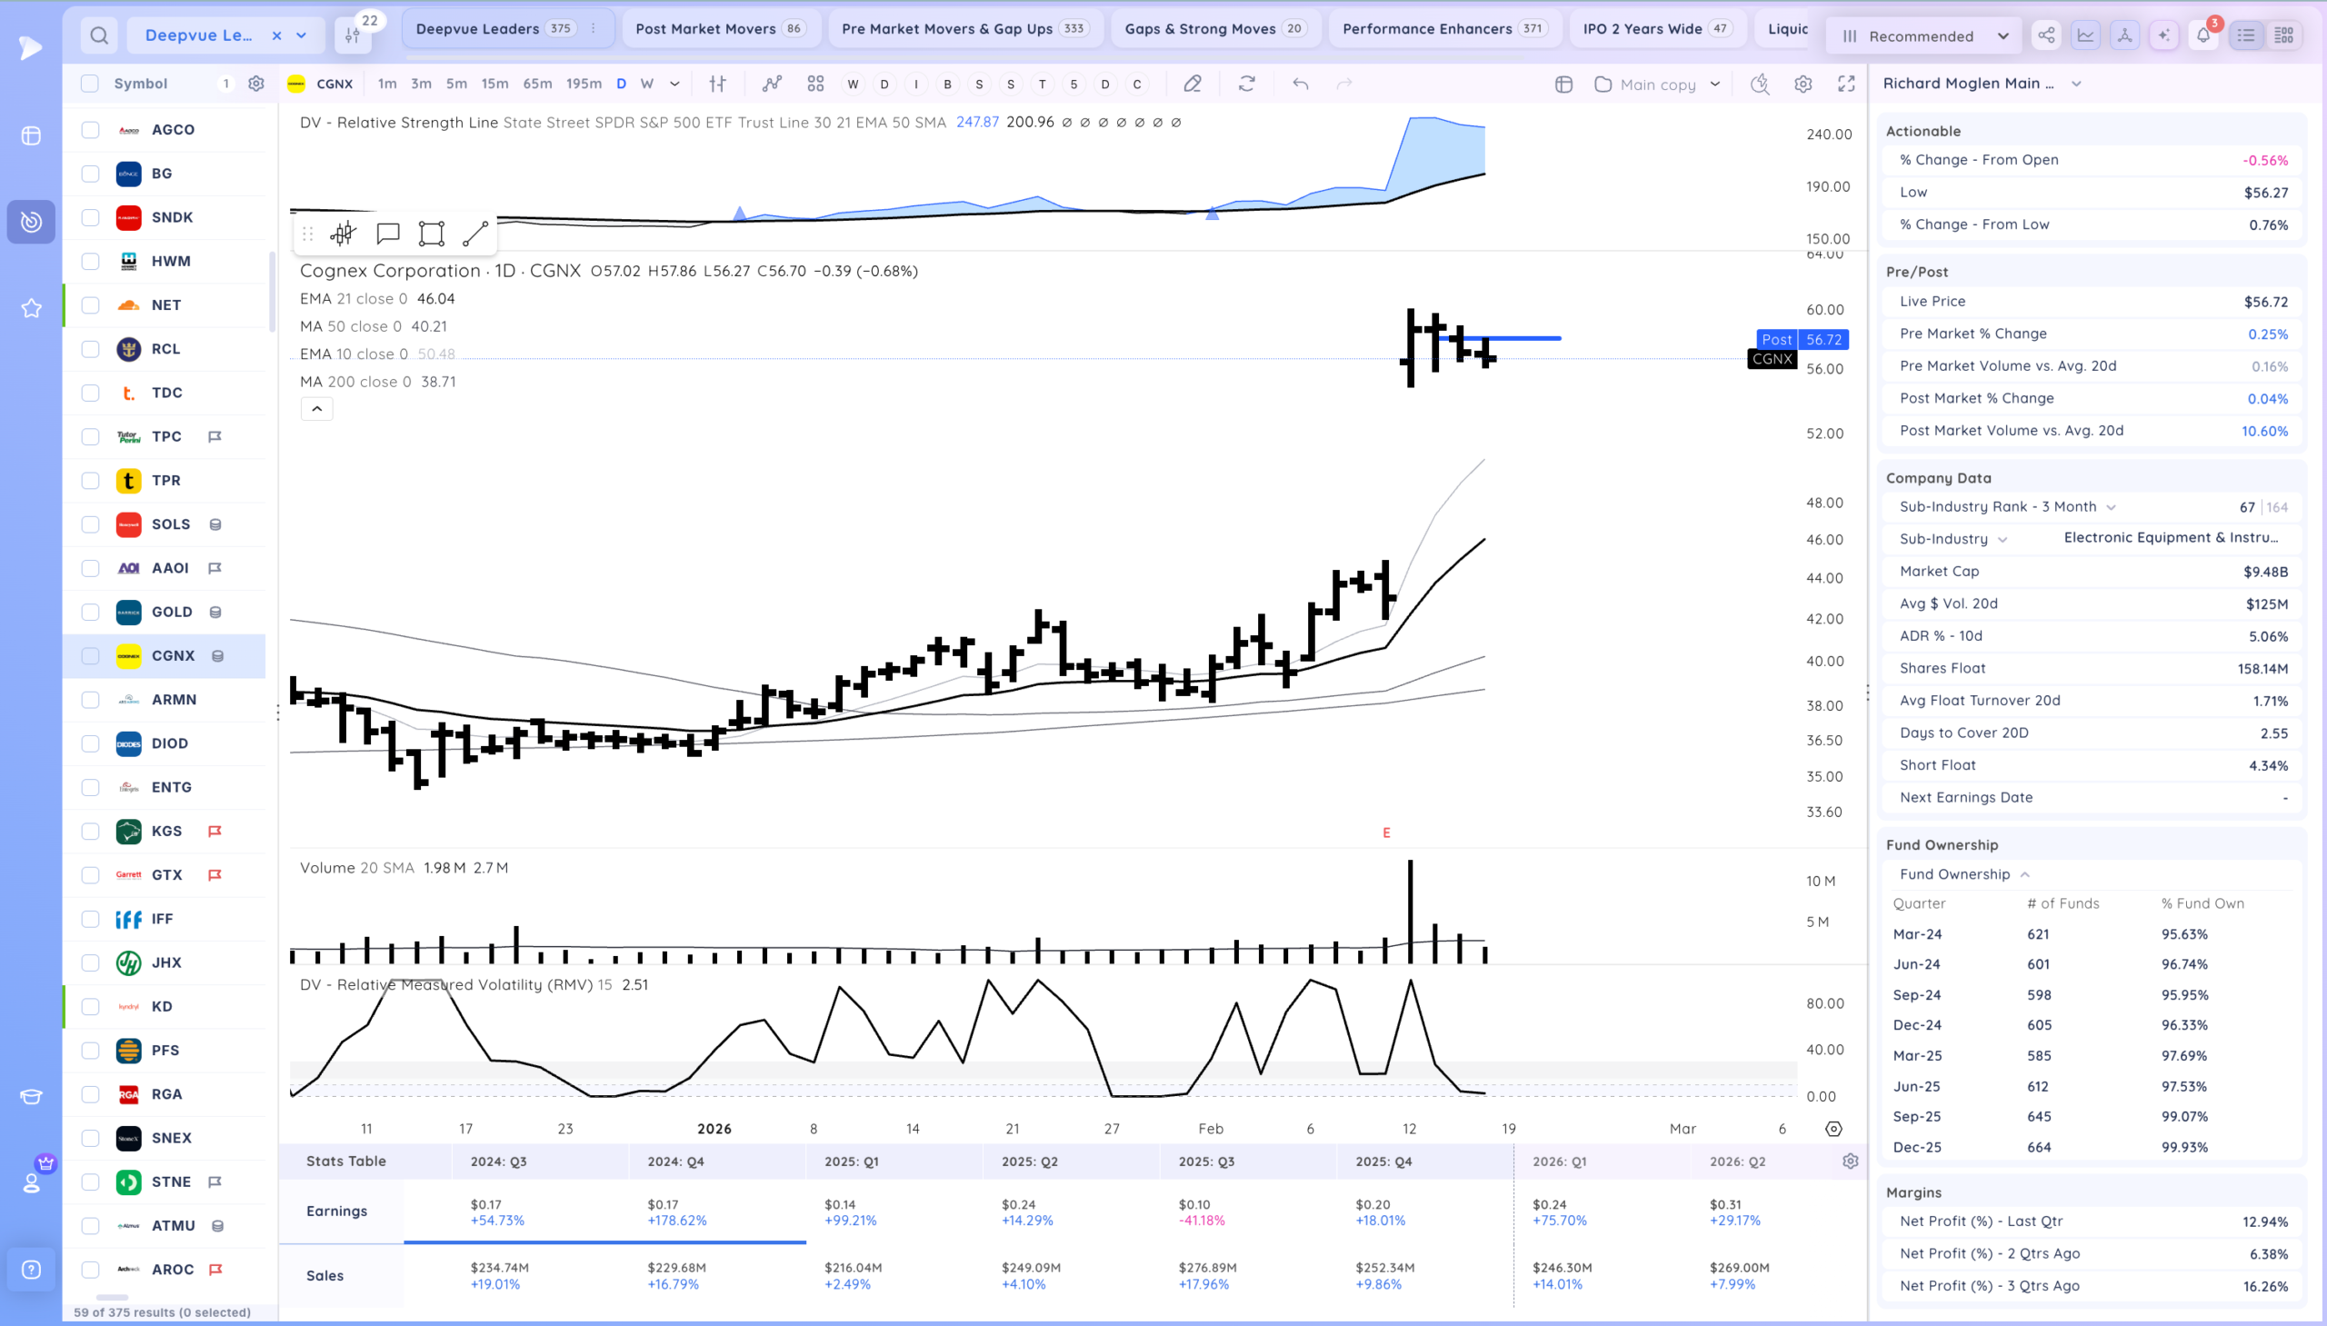Switch to Post Market Movers tab

click(x=719, y=28)
